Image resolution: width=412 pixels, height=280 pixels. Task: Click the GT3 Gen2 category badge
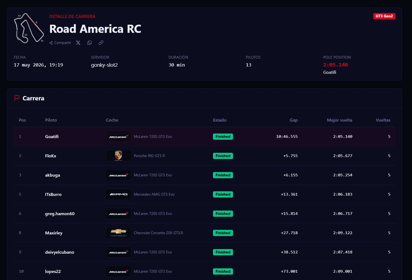[x=384, y=16]
